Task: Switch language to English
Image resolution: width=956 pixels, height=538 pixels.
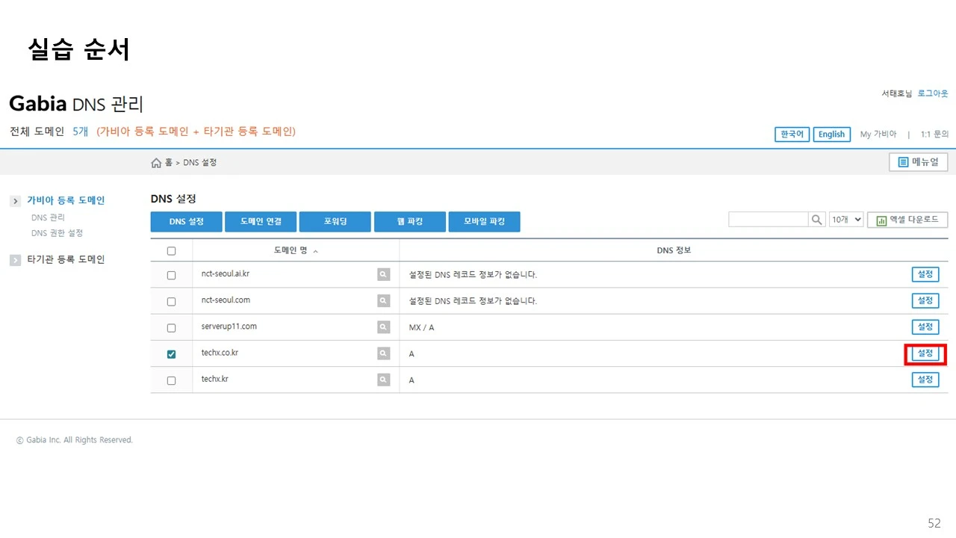Action: 831,134
